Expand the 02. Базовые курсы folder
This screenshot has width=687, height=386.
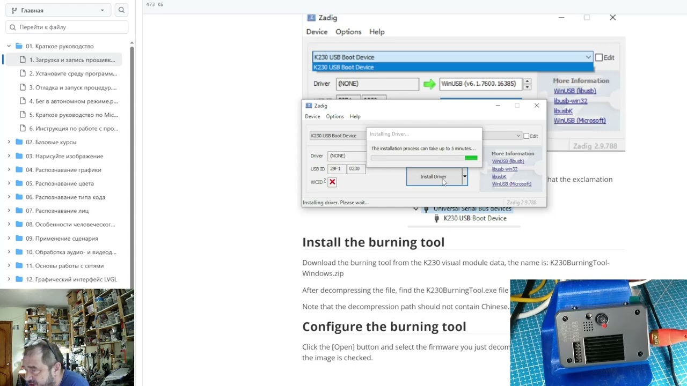click(x=9, y=142)
